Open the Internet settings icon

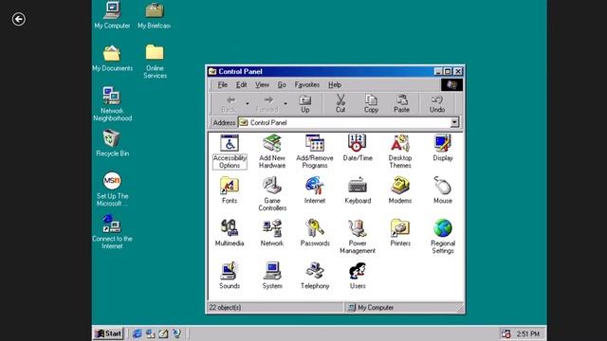[315, 190]
